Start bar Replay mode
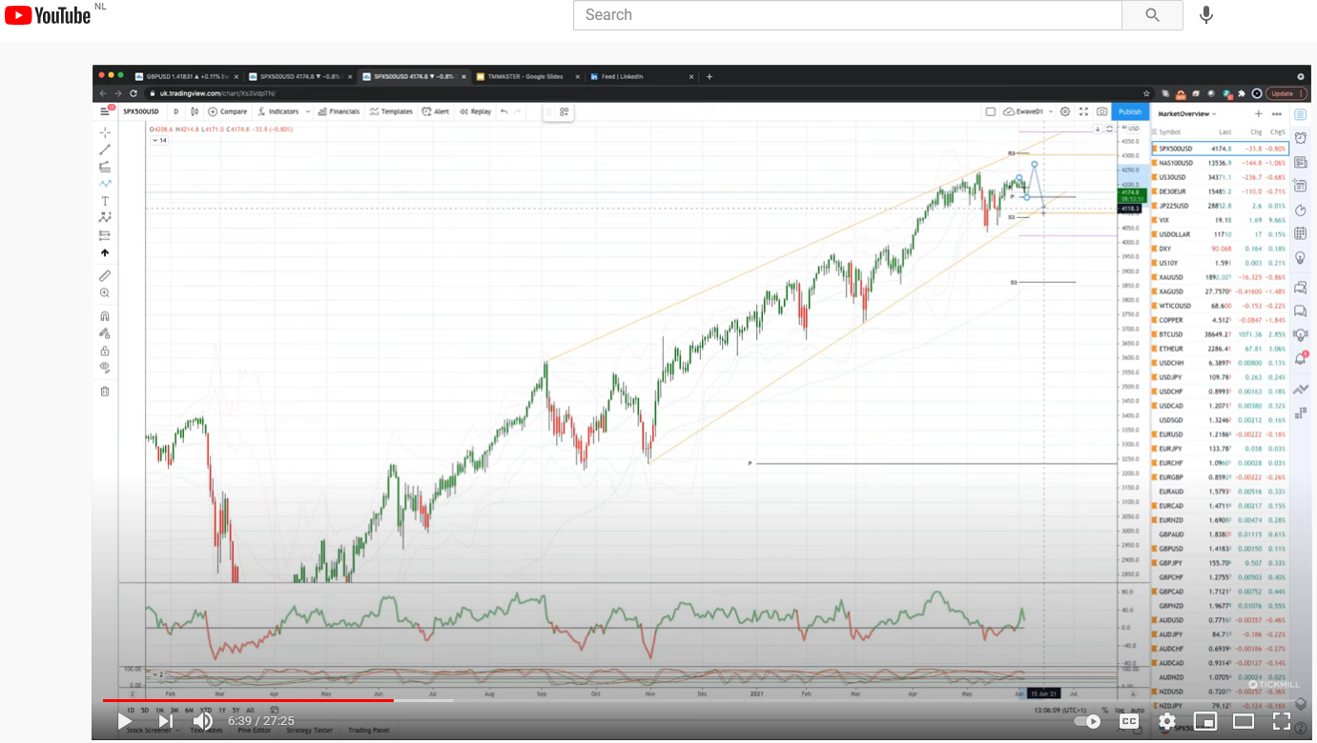 (x=475, y=111)
